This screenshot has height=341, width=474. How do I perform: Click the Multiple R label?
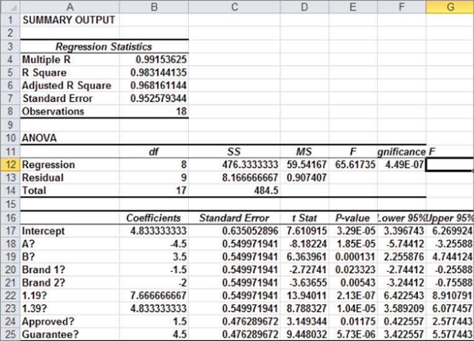[46, 59]
